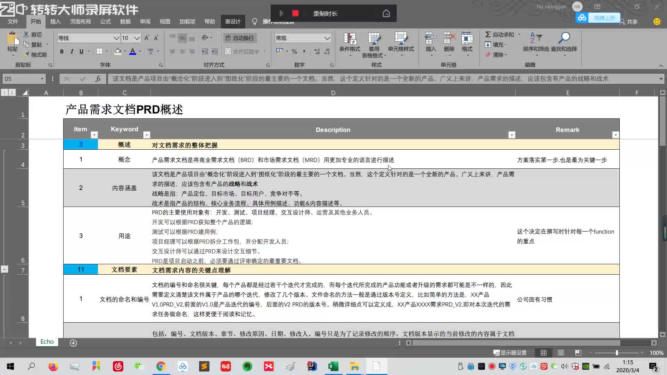Toggle the Item column filter dropdown
The height and width of the screenshot is (375, 667).
click(x=94, y=135)
